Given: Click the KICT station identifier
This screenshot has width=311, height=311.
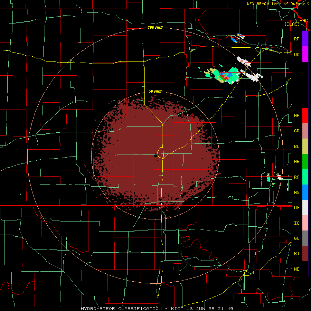Looking at the screenshot, I should tap(178, 309).
